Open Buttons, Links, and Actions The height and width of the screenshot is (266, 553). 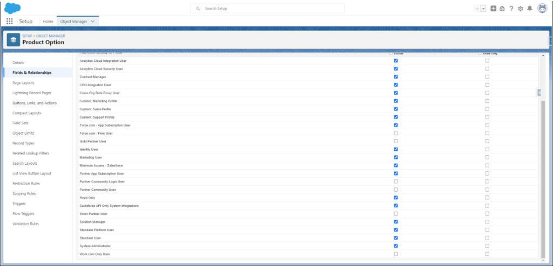[35, 103]
